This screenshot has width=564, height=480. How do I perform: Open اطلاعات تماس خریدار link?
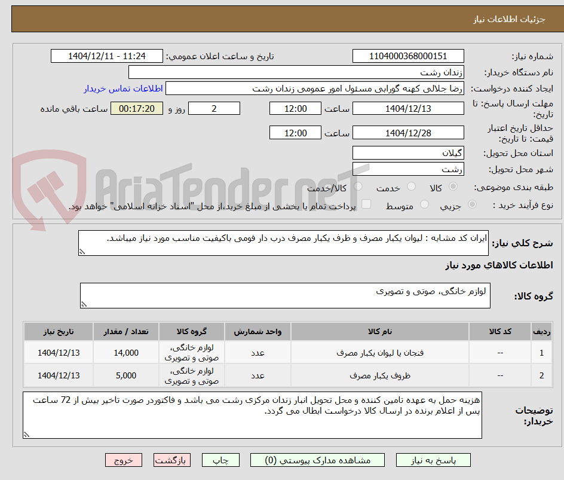pyautogui.click(x=123, y=88)
